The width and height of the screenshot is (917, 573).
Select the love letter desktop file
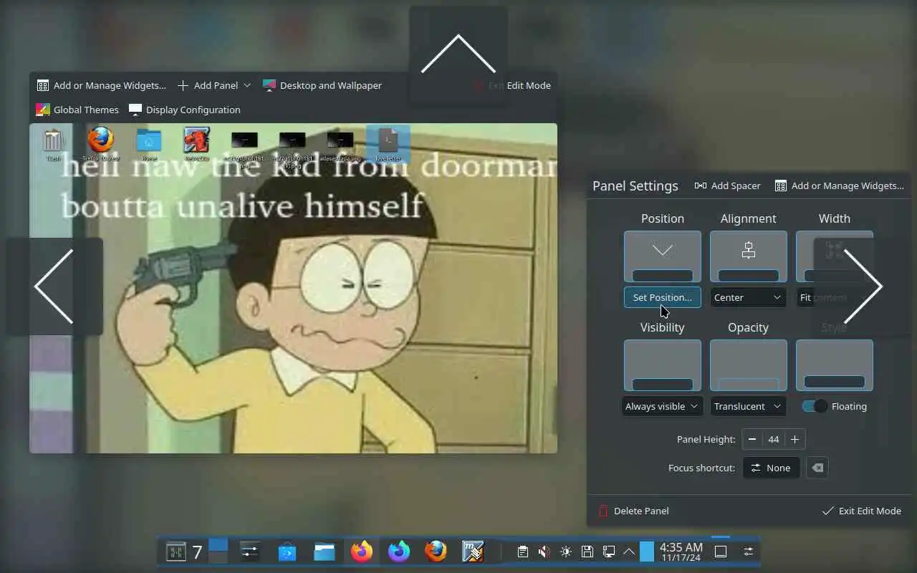click(x=388, y=144)
